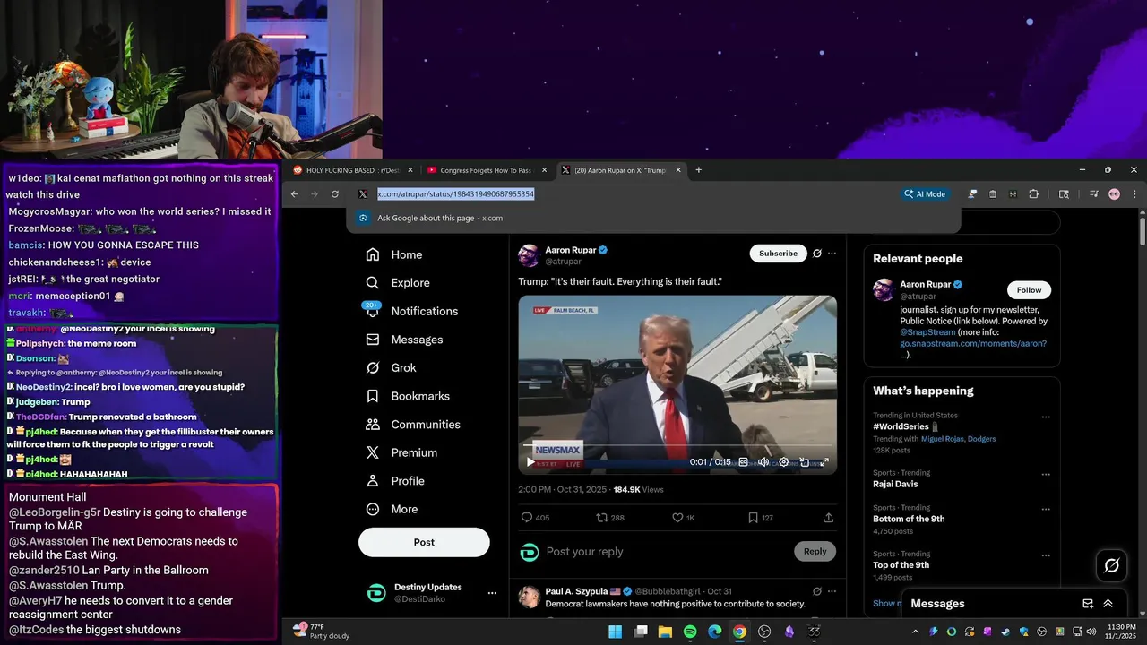Open options for Top of the 9th trend
Screen dimensions: 1147x645
coord(1046,555)
